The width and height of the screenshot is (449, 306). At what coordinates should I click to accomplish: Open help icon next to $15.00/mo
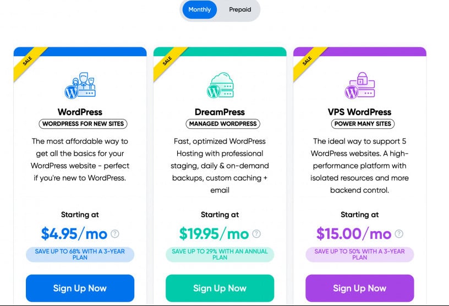coord(399,234)
